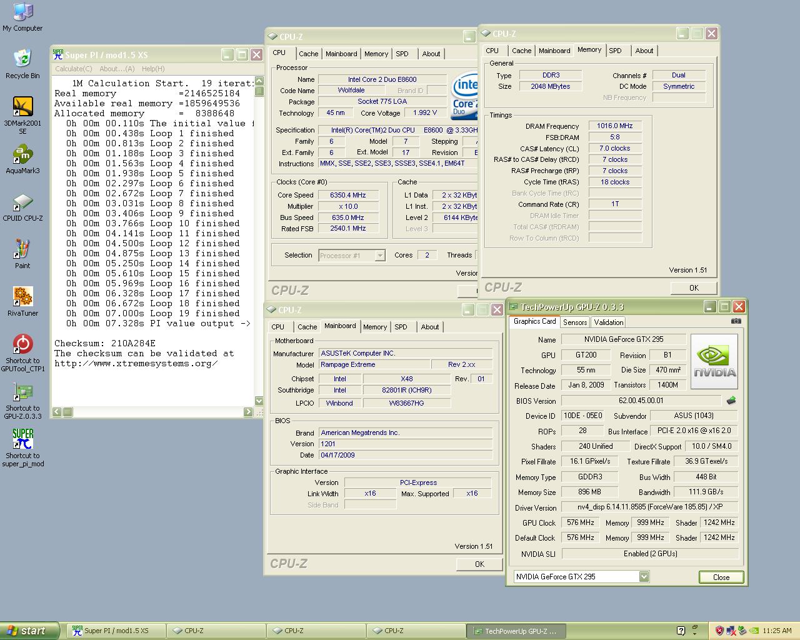Click OK in CPU-Z Memory window
The width and height of the screenshot is (800, 640).
(x=694, y=287)
